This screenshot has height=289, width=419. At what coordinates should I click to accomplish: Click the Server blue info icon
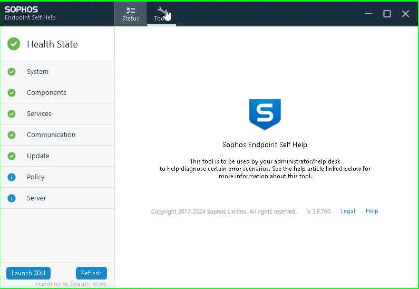coord(12,198)
